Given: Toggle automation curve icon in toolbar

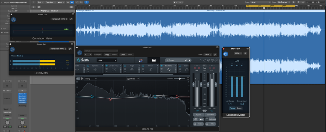Looking at the screenshot, I should pos(77,2).
